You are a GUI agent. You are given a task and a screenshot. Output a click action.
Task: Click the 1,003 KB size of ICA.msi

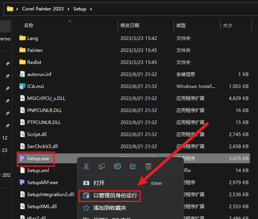pyautogui.click(x=239, y=86)
